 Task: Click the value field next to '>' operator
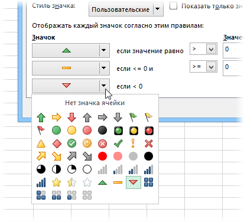point(233,51)
